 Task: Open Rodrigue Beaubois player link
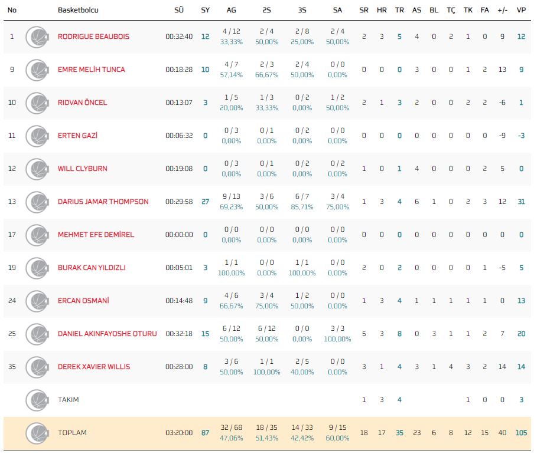93,37
